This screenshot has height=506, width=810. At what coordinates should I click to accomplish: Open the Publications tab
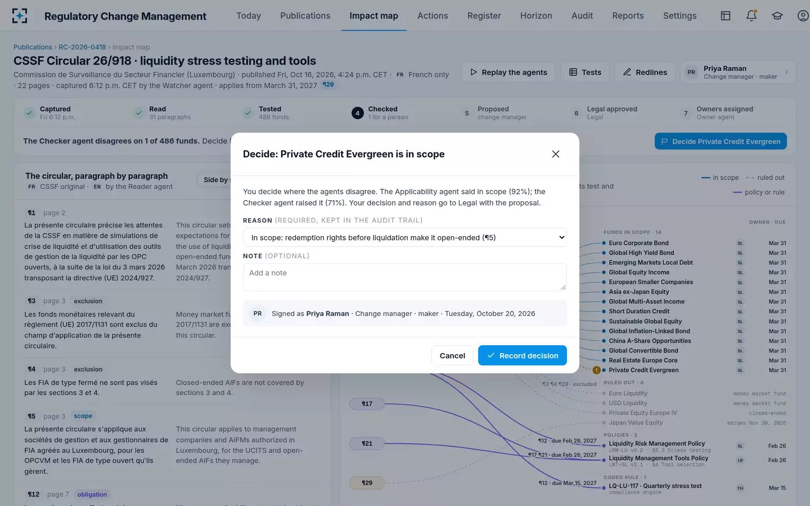[305, 16]
